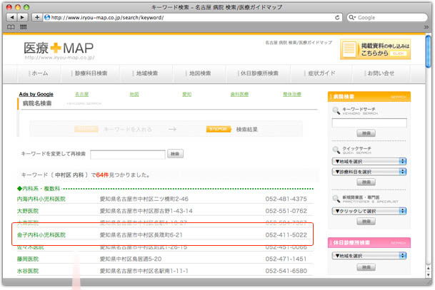Click the phone number 052-541-6580
This screenshot has width=435, height=290.
tap(286, 271)
